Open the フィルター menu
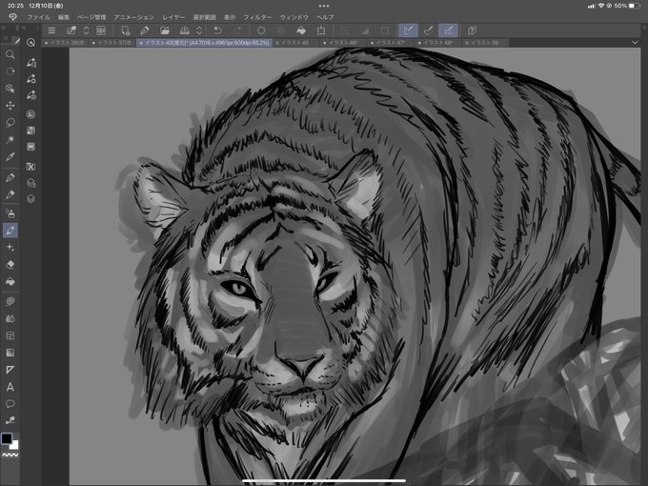648x486 pixels. click(257, 17)
